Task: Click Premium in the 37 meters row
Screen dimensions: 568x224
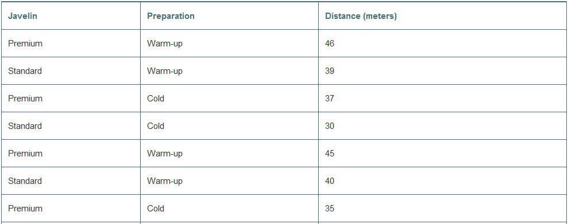Action: pos(25,99)
